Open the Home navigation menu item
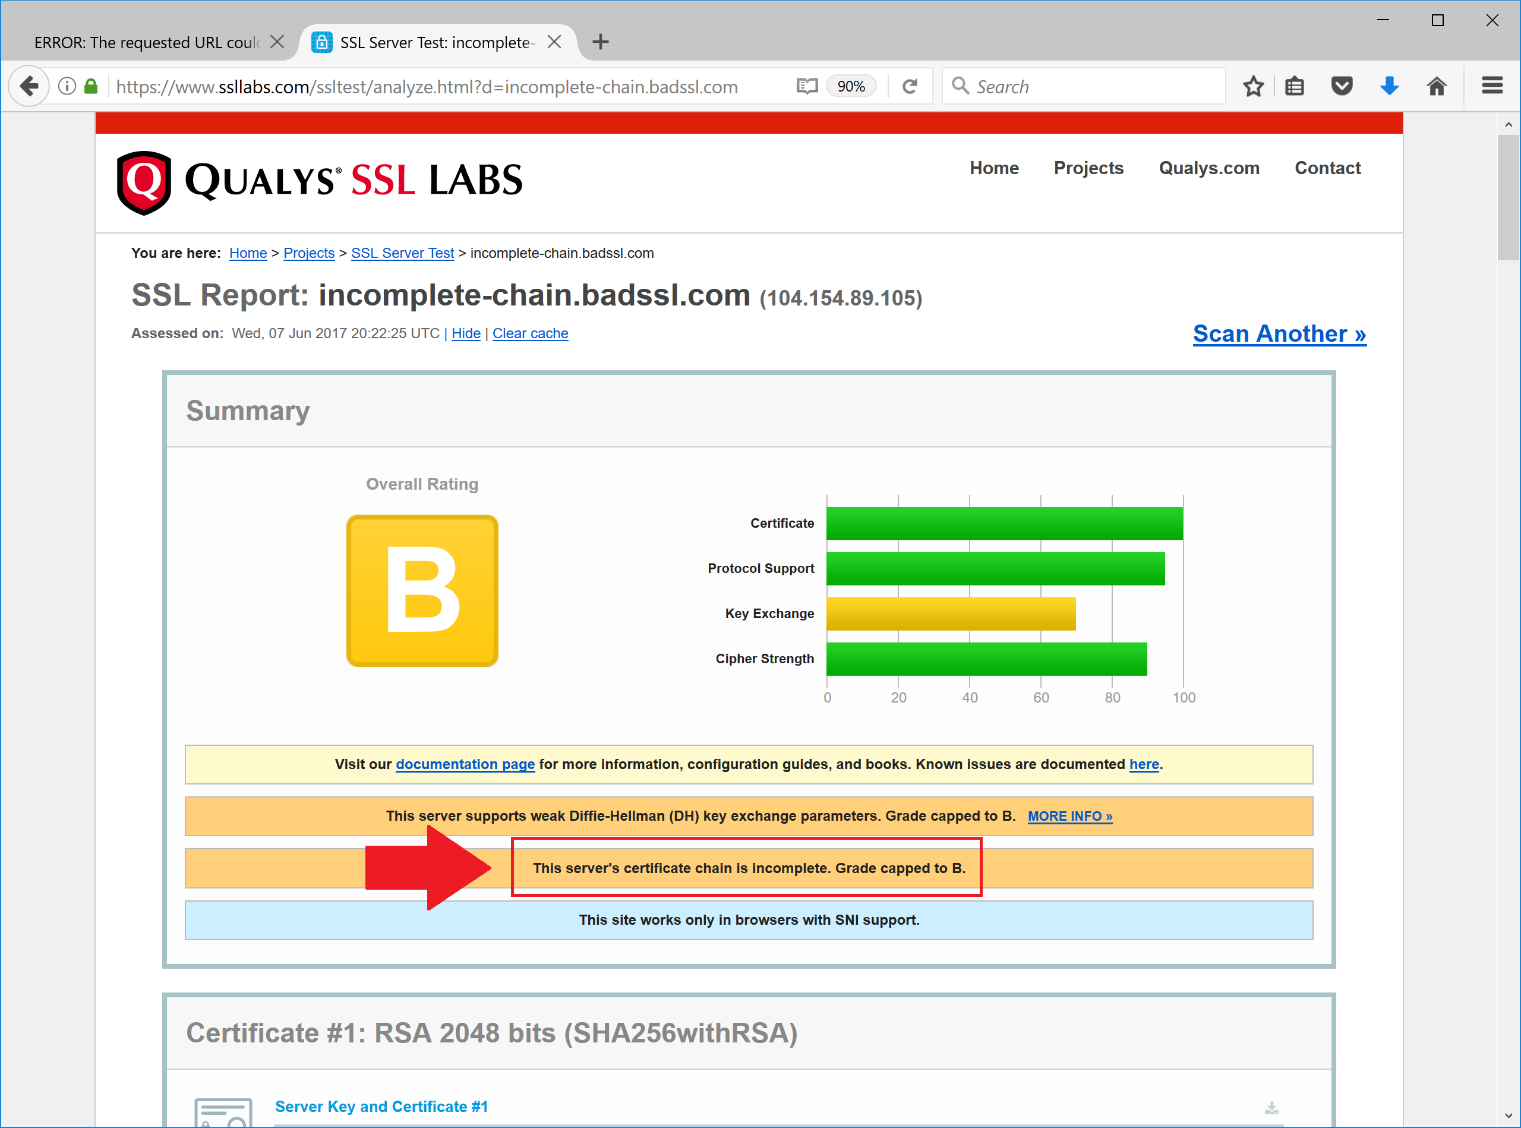Viewport: 1521px width, 1128px height. click(994, 168)
